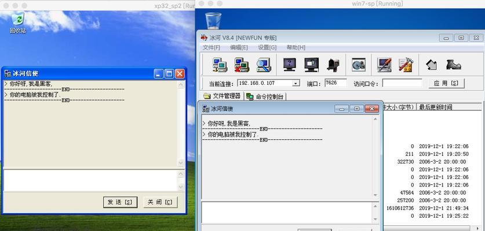Click the XP desktop Recycle Bin icon
The height and width of the screenshot is (231, 485).
tap(17, 19)
